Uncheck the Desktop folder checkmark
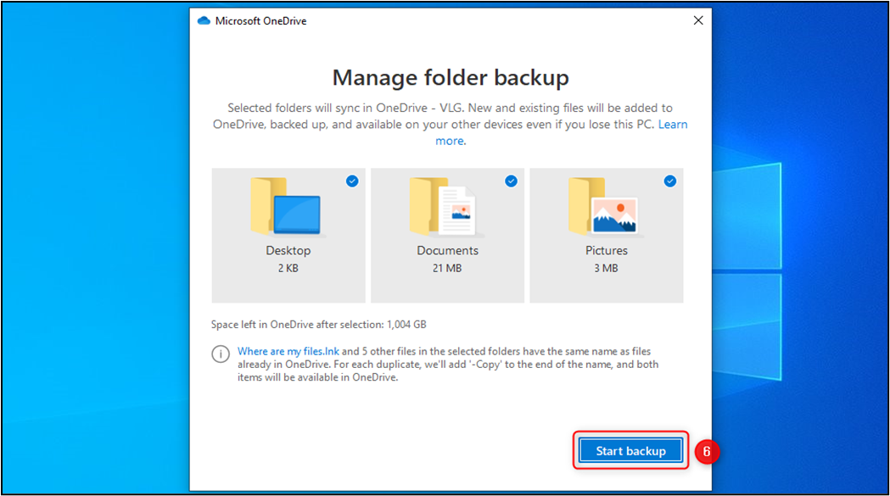The width and height of the screenshot is (890, 496). click(x=352, y=181)
